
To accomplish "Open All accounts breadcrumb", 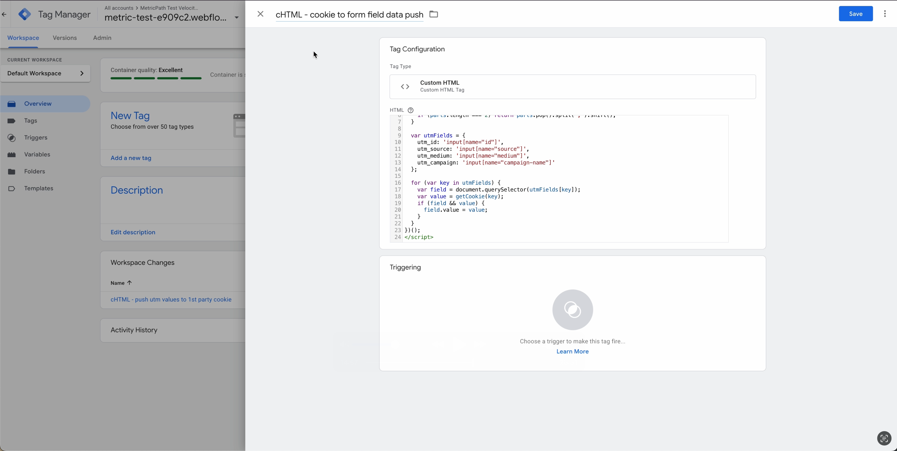I will (119, 8).
